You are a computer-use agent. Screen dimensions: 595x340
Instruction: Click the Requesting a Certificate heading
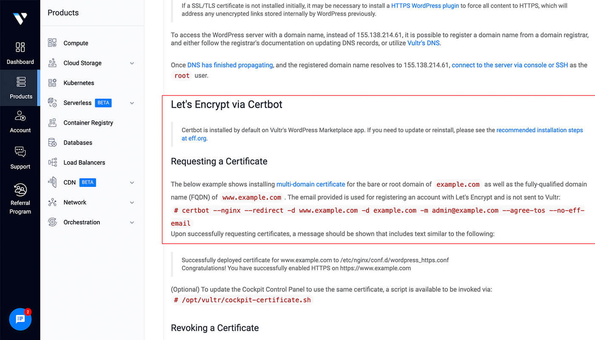coord(219,161)
